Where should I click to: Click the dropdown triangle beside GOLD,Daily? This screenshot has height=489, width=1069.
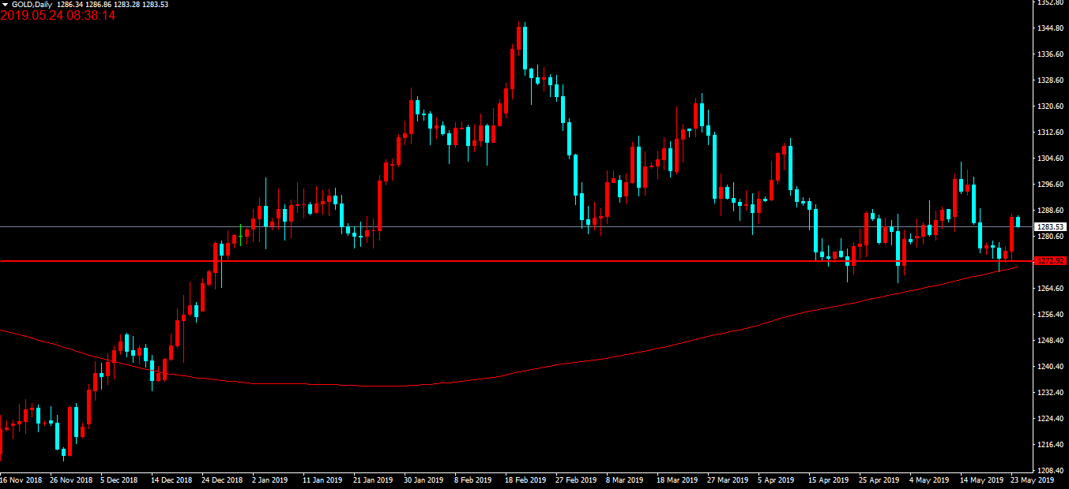point(5,5)
